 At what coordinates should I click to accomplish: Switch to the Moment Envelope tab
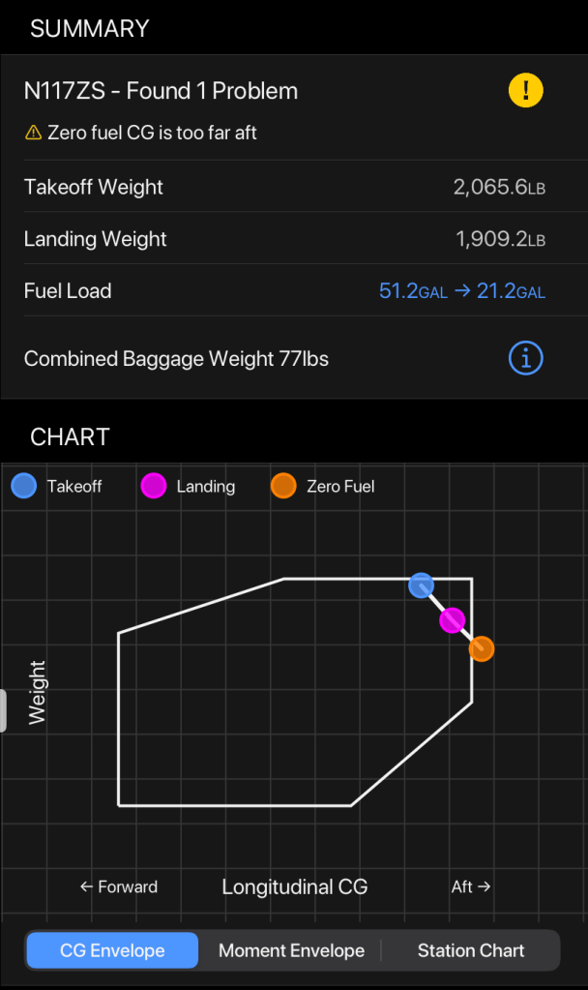coord(291,950)
